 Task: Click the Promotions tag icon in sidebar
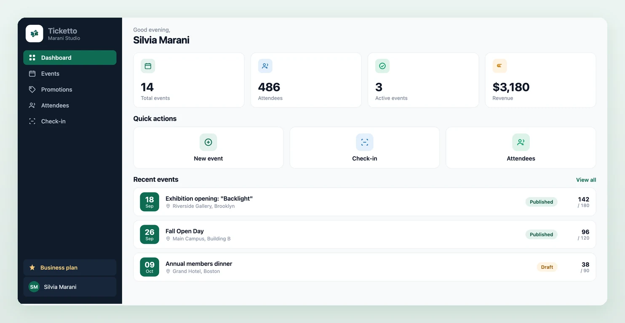pos(32,89)
